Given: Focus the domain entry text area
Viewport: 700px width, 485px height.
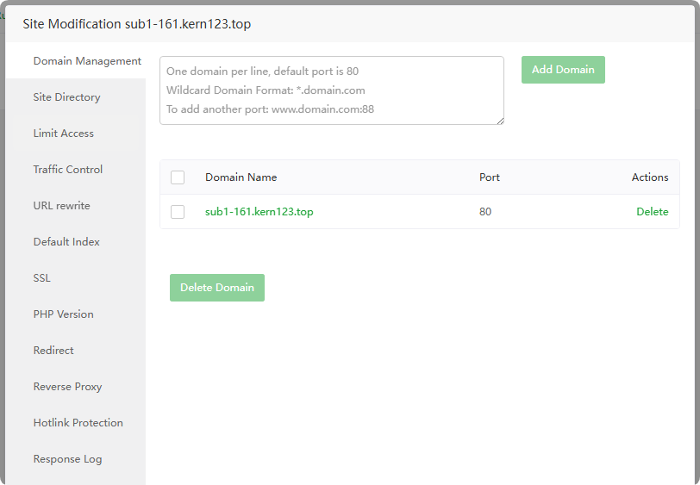Looking at the screenshot, I should click(x=332, y=90).
